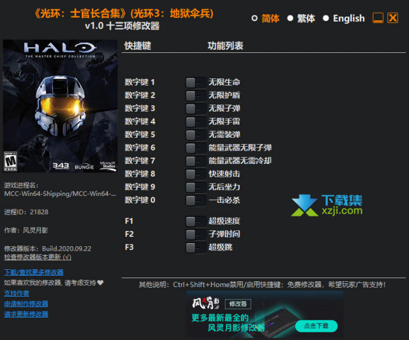Open 检查修改器版本更新 link

point(38,257)
